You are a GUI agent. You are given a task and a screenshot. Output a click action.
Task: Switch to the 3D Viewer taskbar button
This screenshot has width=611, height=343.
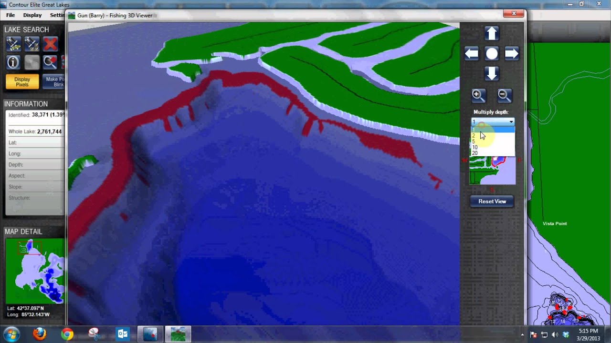(178, 334)
